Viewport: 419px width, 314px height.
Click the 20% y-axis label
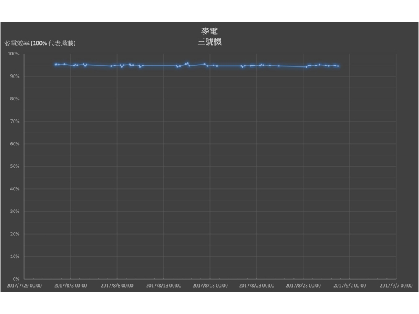pyautogui.click(x=15, y=234)
